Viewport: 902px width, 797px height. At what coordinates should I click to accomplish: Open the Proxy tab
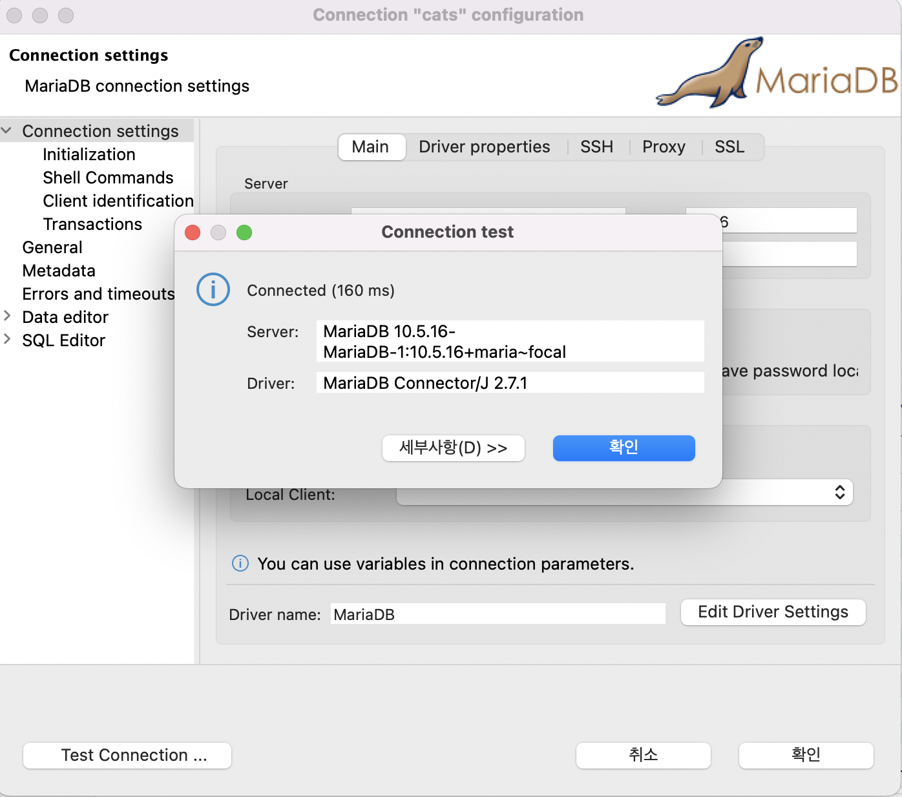(664, 147)
